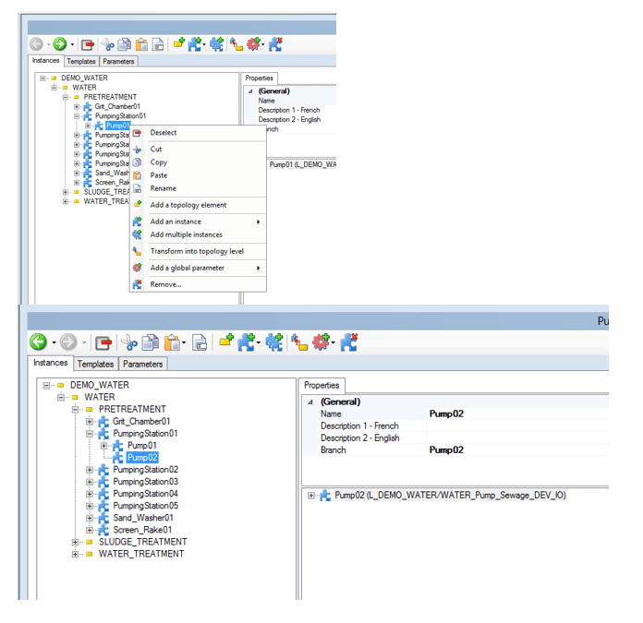Expand PumpingStation03 in the lower tree
643x623 pixels.
tap(91, 482)
